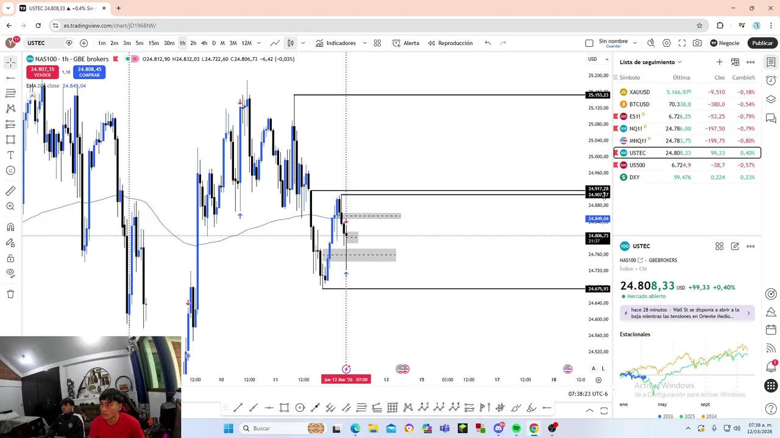This screenshot has height=438, width=780.
Task: Click the blue COMPRAR price button
Action: (x=89, y=72)
